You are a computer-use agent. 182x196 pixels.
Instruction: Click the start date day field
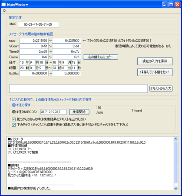tap(42, 62)
